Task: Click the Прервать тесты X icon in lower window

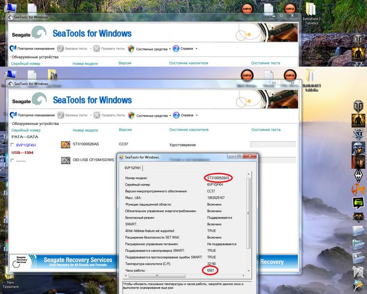Action: pos(97,115)
